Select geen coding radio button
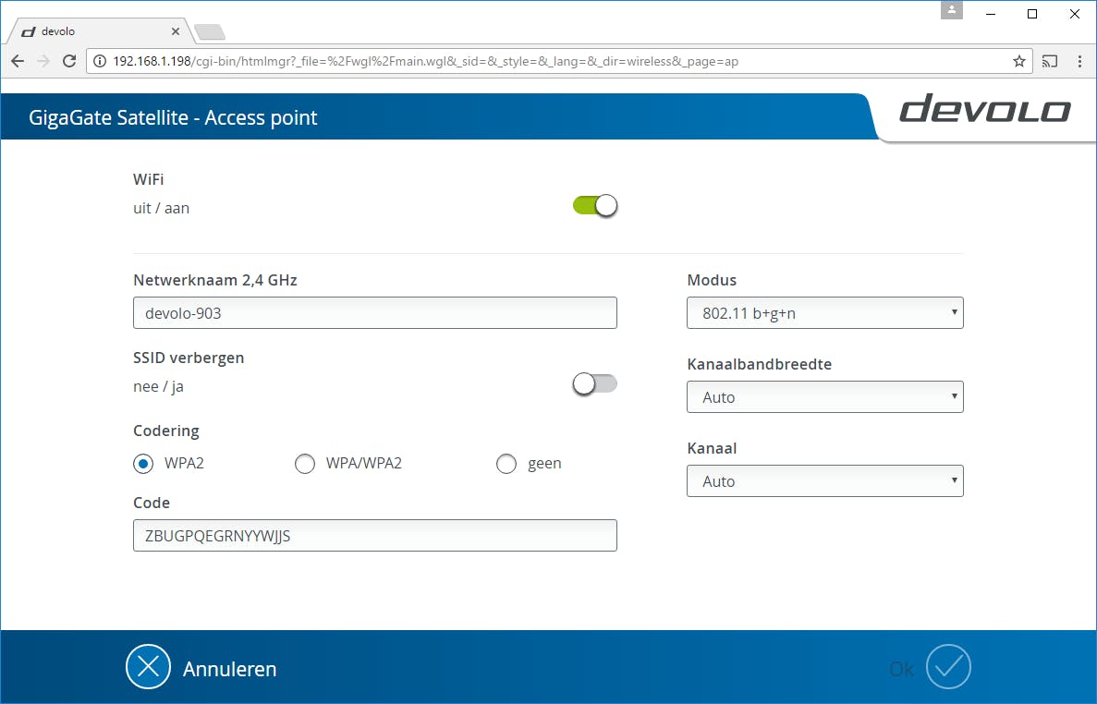This screenshot has height=704, width=1097. [x=506, y=464]
